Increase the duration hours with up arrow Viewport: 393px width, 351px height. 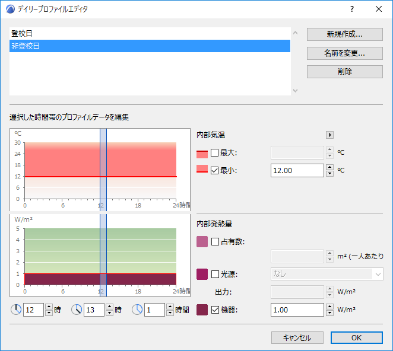click(170, 307)
